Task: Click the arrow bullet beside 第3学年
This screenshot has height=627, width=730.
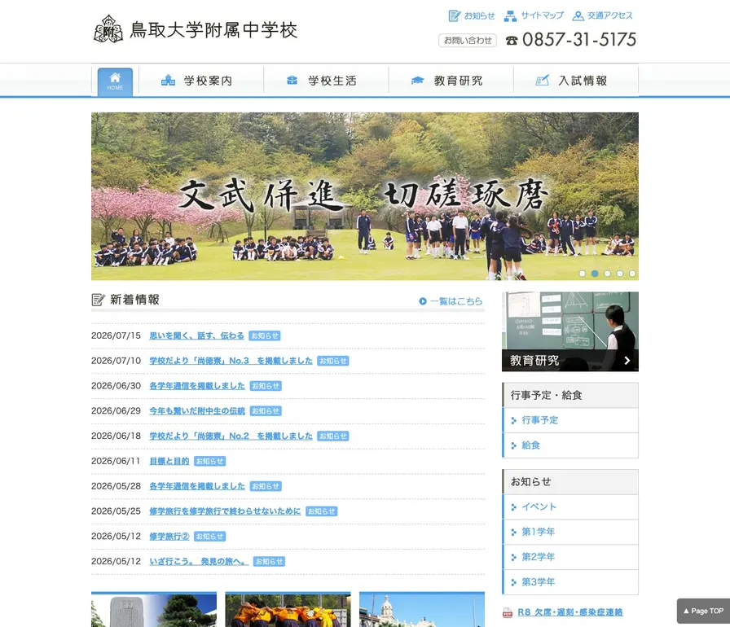Action: pyautogui.click(x=513, y=582)
